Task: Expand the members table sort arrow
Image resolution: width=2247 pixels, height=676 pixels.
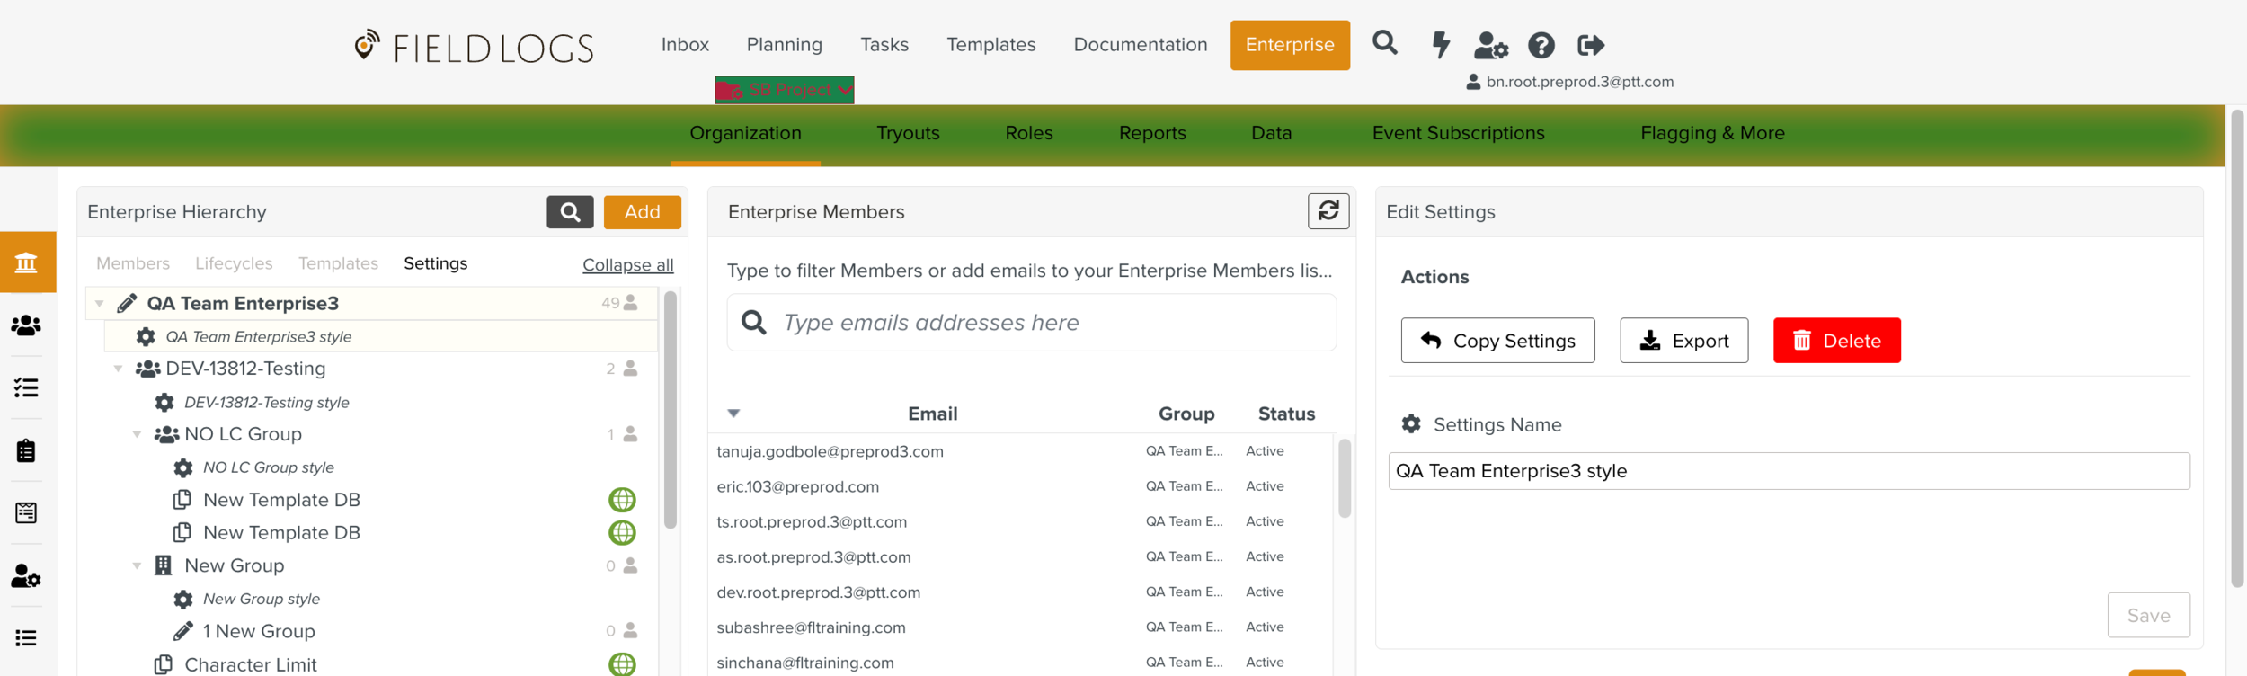Action: point(733,414)
